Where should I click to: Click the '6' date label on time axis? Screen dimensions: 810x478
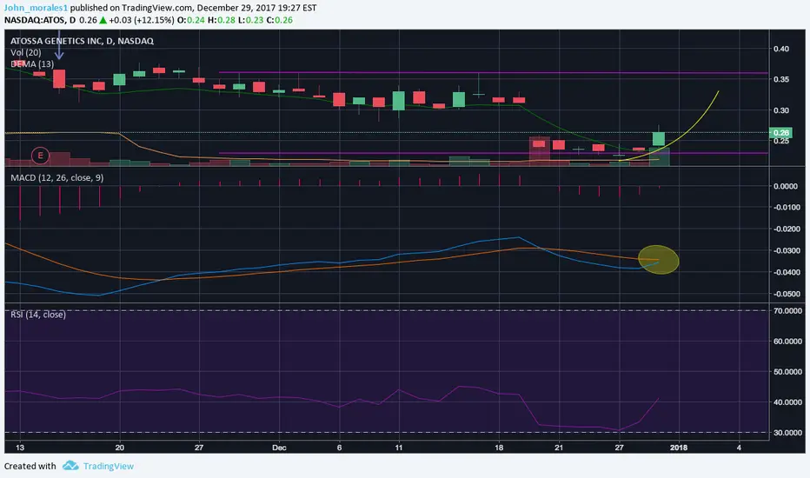tap(340, 448)
